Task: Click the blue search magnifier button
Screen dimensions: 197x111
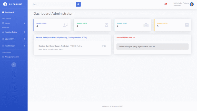Action: click(78, 4)
